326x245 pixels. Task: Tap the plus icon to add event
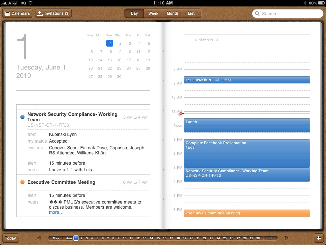tap(319, 238)
